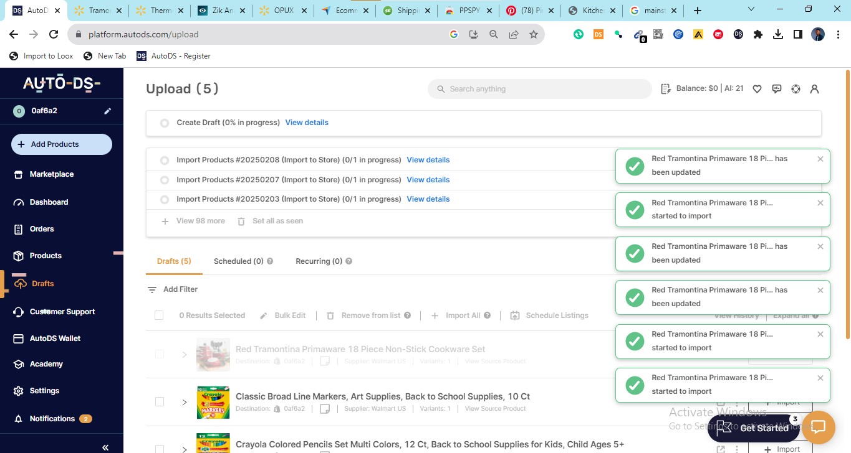851x453 pixels.
Task: Select radio circle for Import #20250208
Action: click(165, 161)
